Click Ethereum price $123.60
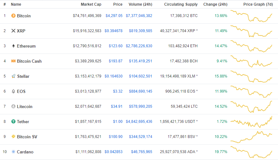 [116, 46]
